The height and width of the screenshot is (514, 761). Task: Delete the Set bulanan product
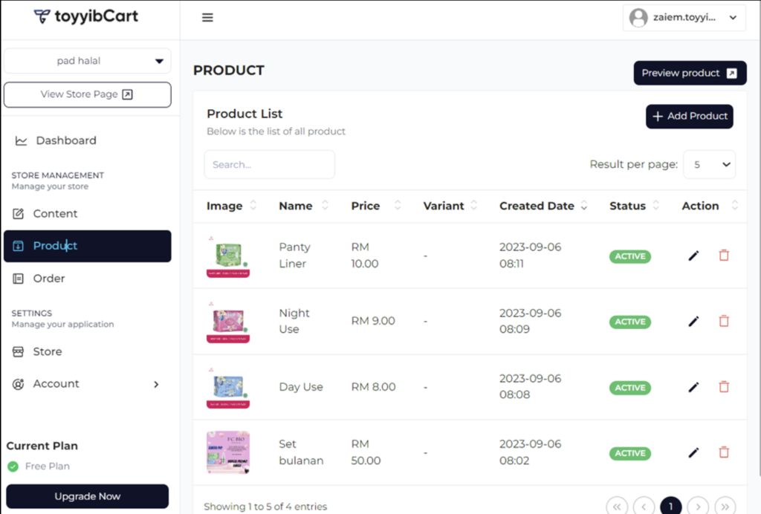724,452
